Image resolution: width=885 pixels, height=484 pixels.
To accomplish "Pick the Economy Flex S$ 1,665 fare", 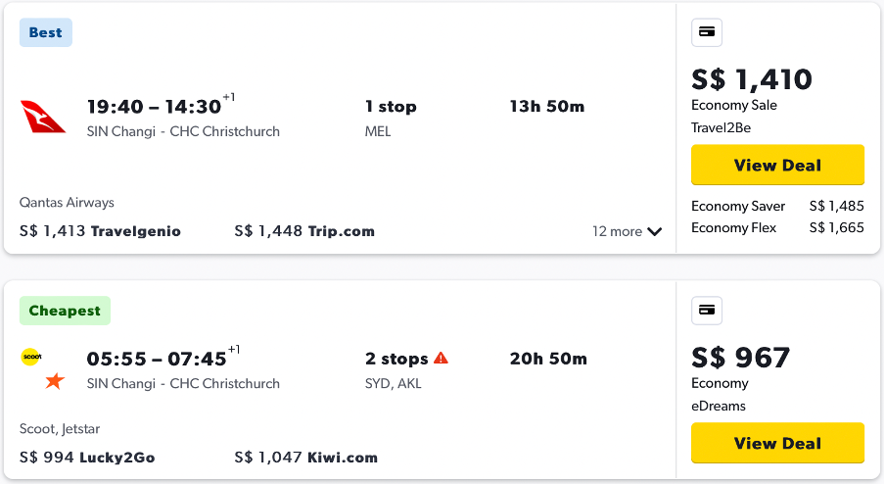I will point(777,227).
